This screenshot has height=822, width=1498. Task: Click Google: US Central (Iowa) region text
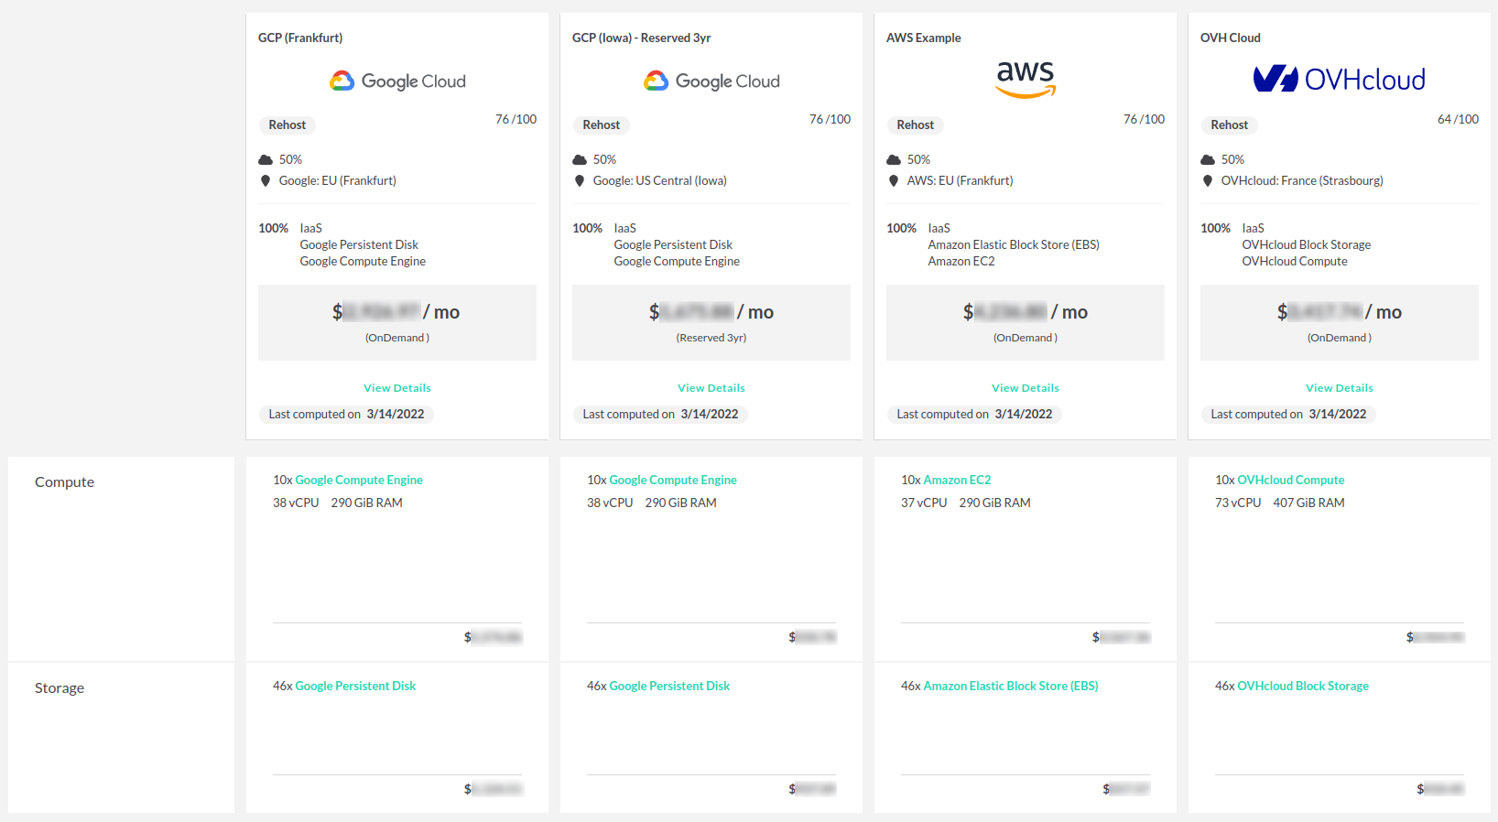660,180
